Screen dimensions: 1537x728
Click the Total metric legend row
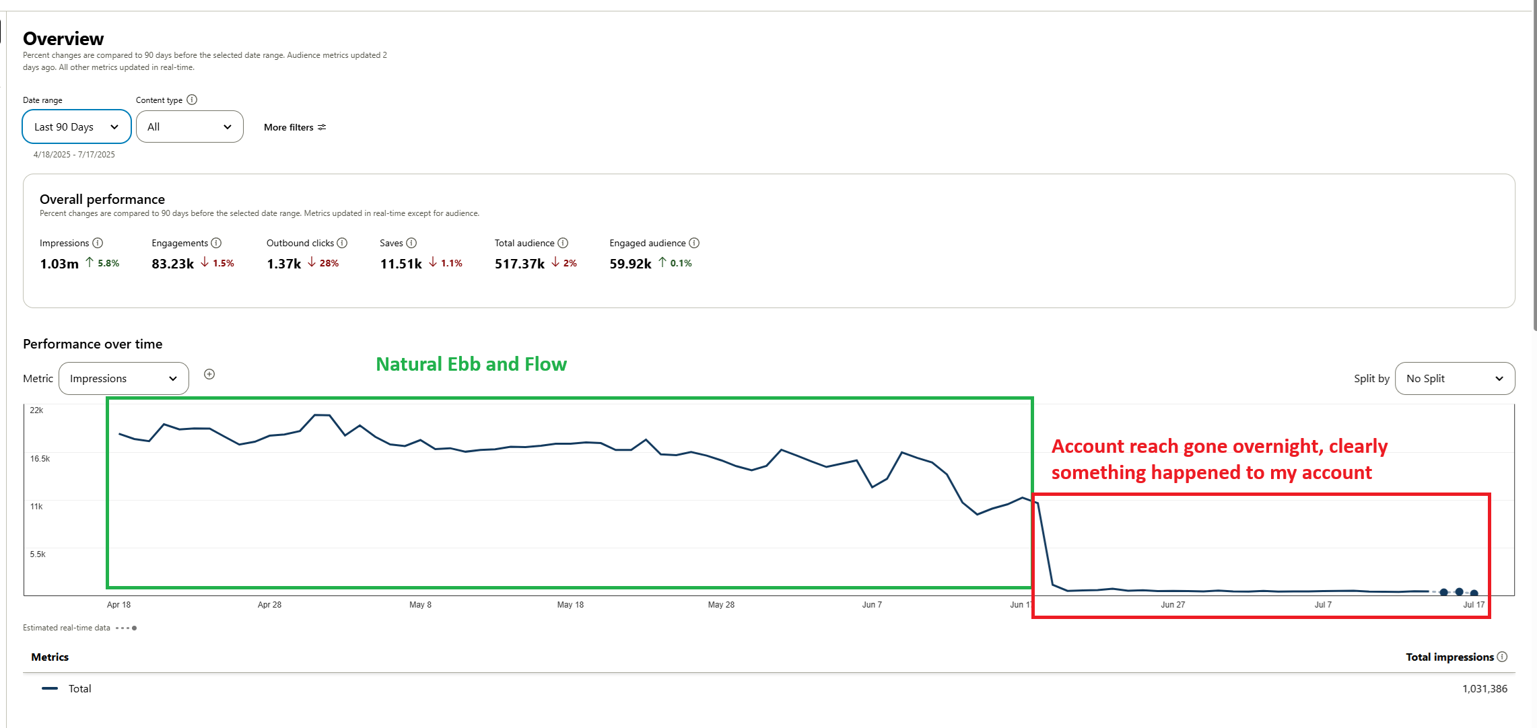[79, 688]
